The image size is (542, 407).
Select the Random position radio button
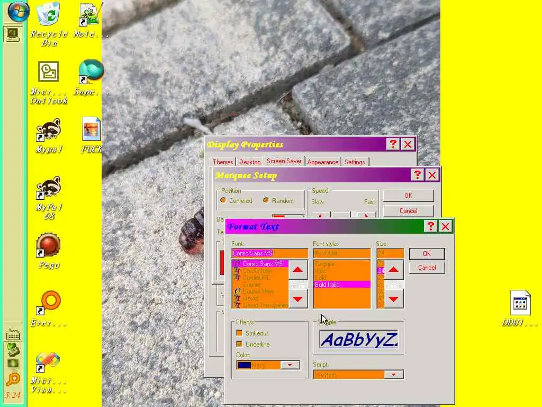266,200
